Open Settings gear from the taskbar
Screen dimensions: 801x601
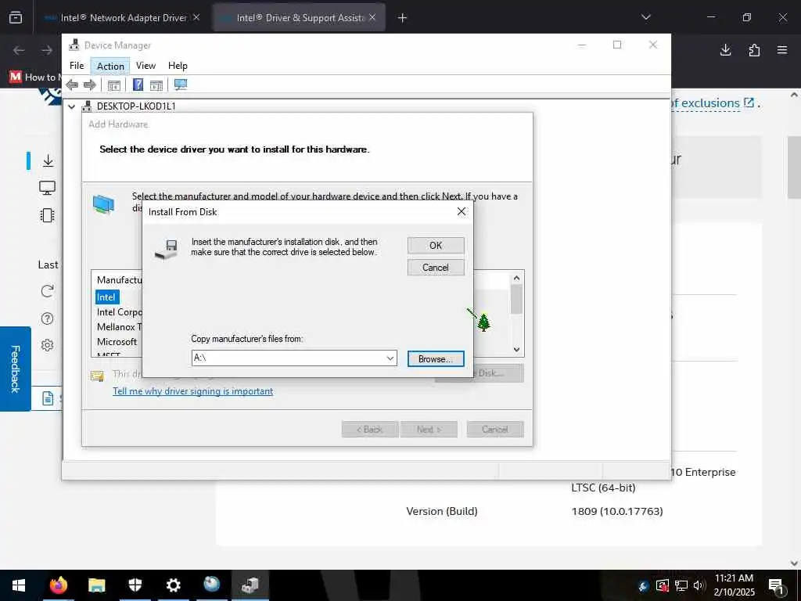pos(173,585)
